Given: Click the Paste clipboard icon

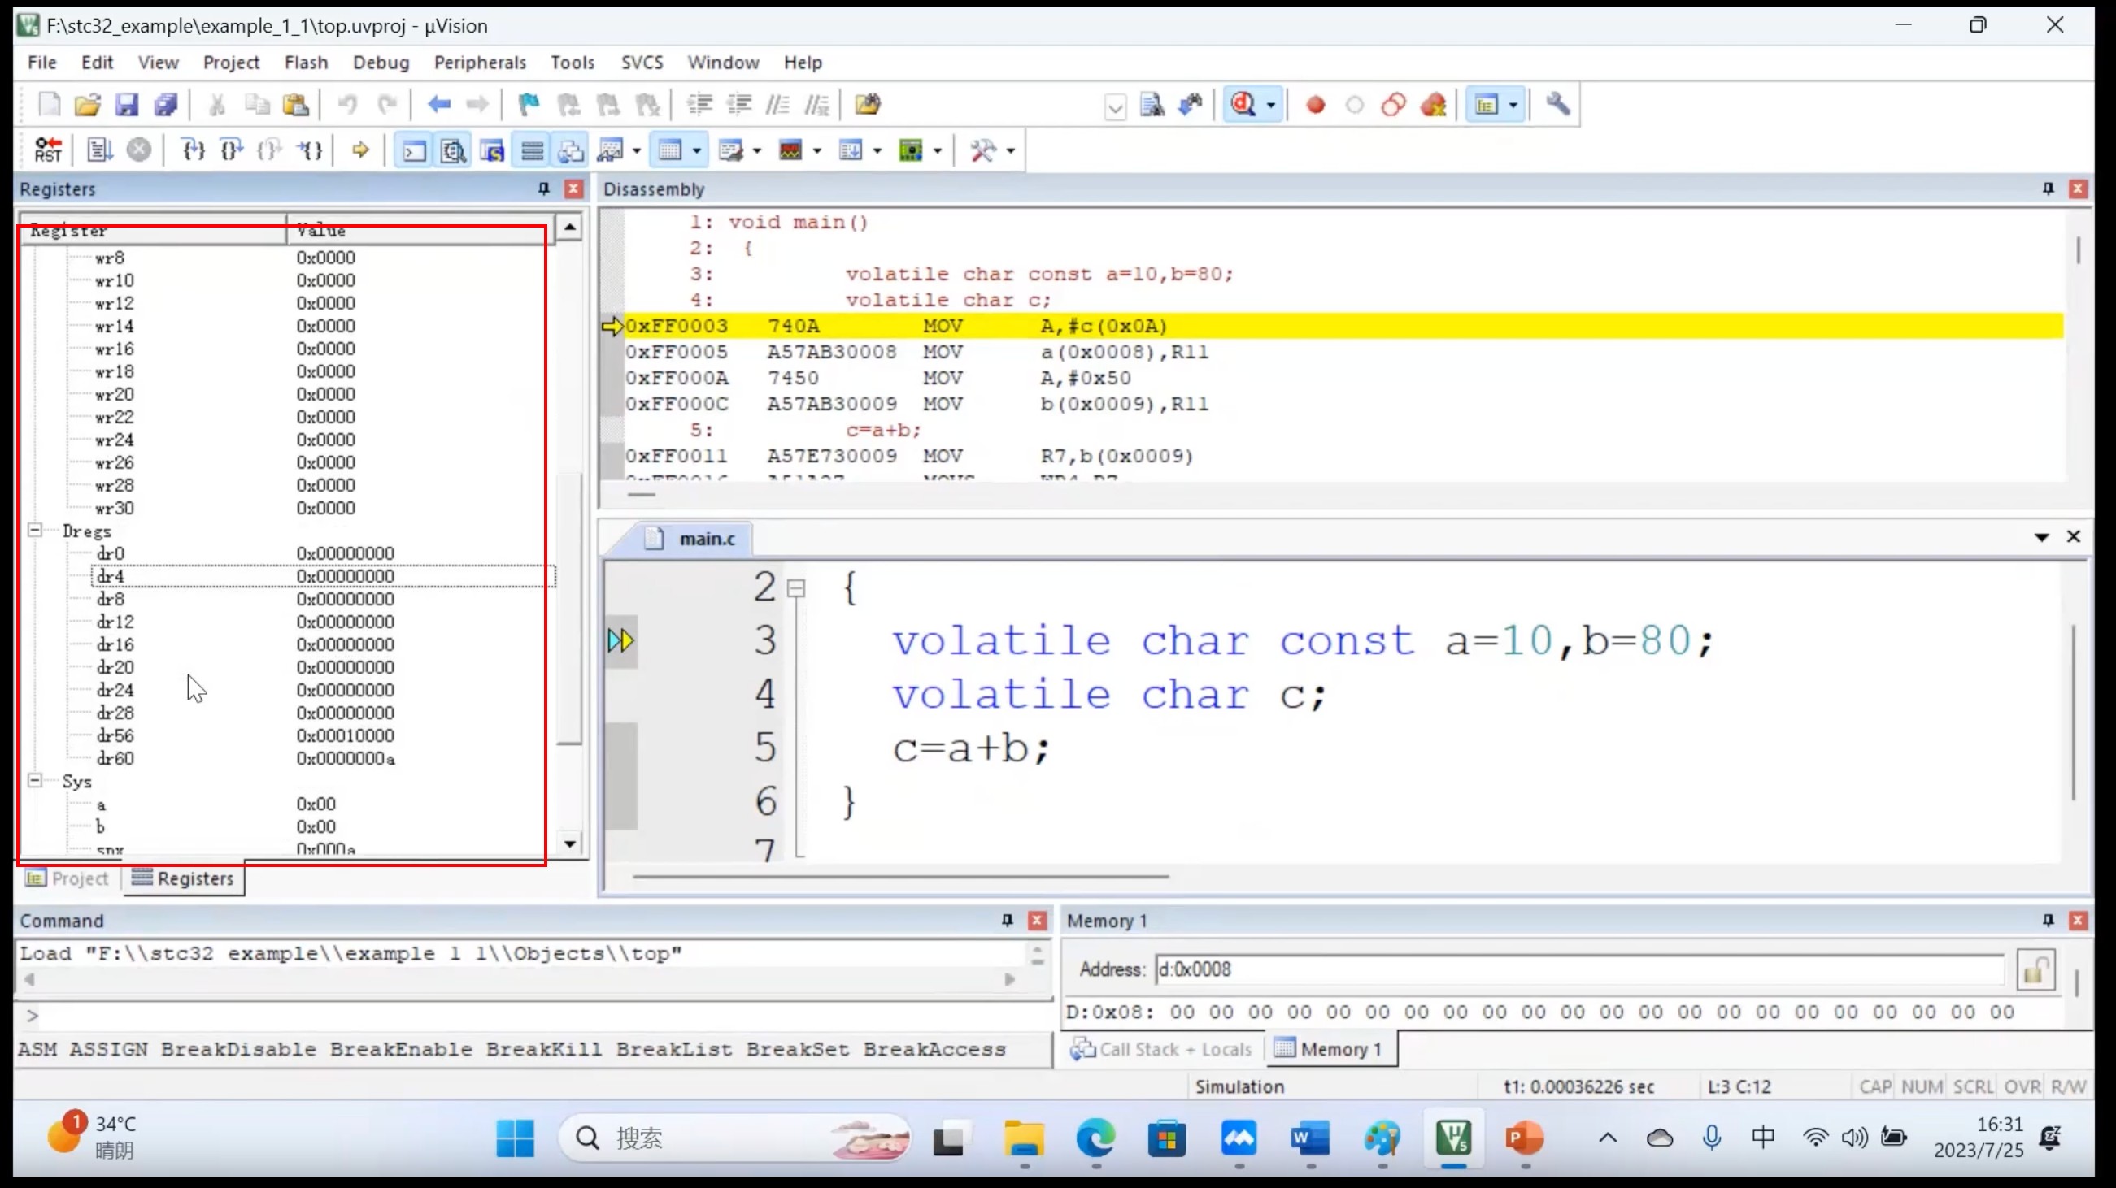Looking at the screenshot, I should coord(295,105).
